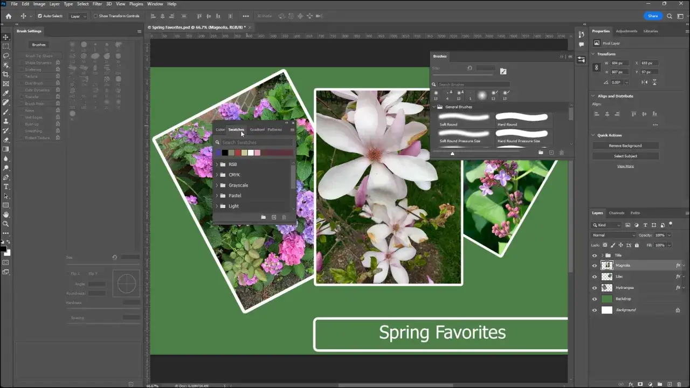The image size is (690, 388).
Task: Click the lock transparency icon in Layers panel
Action: 605,245
